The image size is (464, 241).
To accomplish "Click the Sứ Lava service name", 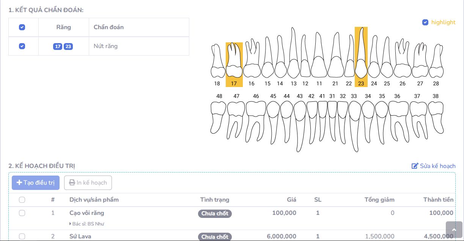I will pyautogui.click(x=80, y=236).
